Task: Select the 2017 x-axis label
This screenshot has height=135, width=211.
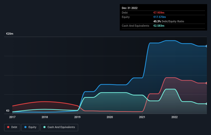Action: [x=12, y=117]
